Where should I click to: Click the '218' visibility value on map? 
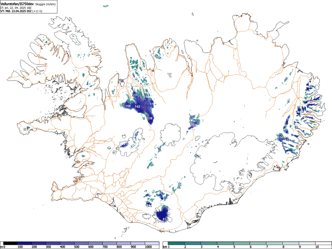[126, 144]
